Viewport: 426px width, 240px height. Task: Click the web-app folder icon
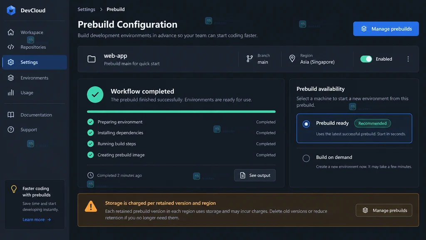click(x=92, y=59)
